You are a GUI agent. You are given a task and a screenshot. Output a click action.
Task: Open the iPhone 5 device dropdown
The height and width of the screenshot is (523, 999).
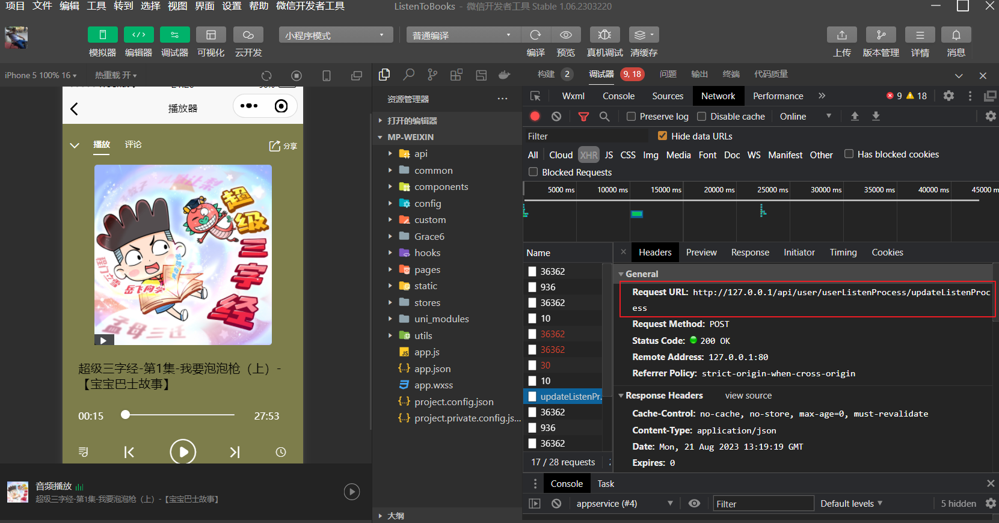(41, 75)
